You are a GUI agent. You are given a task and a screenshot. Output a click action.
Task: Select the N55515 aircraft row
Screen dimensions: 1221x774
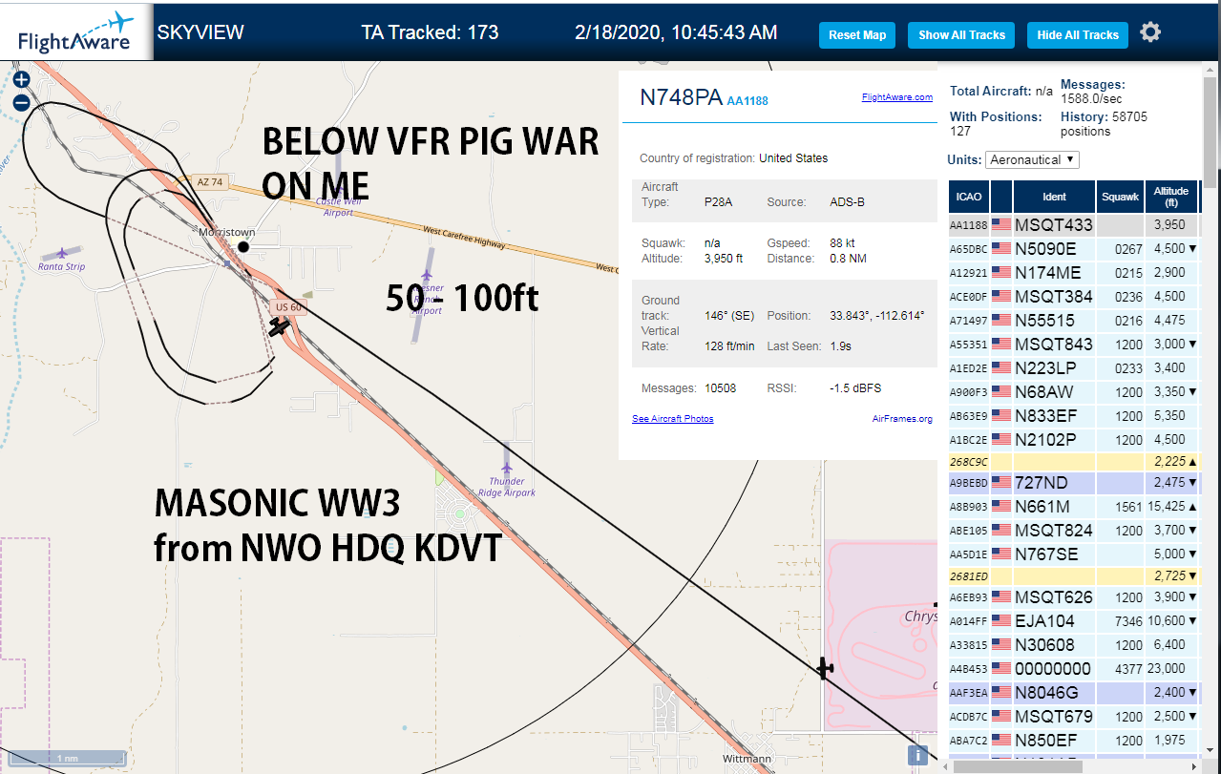1073,321
